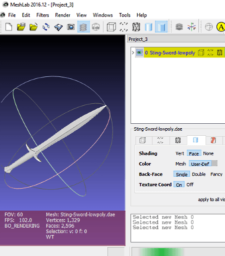Take a snapshot with the camera icon
225x256 pixels.
[71, 27]
